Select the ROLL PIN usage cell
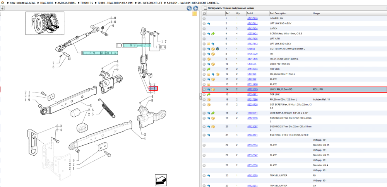 318,89
